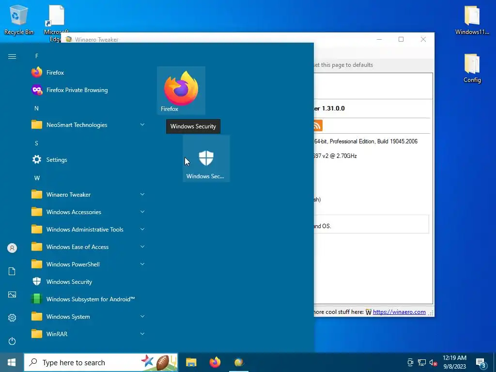Open Settings from the app list
496x372 pixels.
[x=89, y=160]
